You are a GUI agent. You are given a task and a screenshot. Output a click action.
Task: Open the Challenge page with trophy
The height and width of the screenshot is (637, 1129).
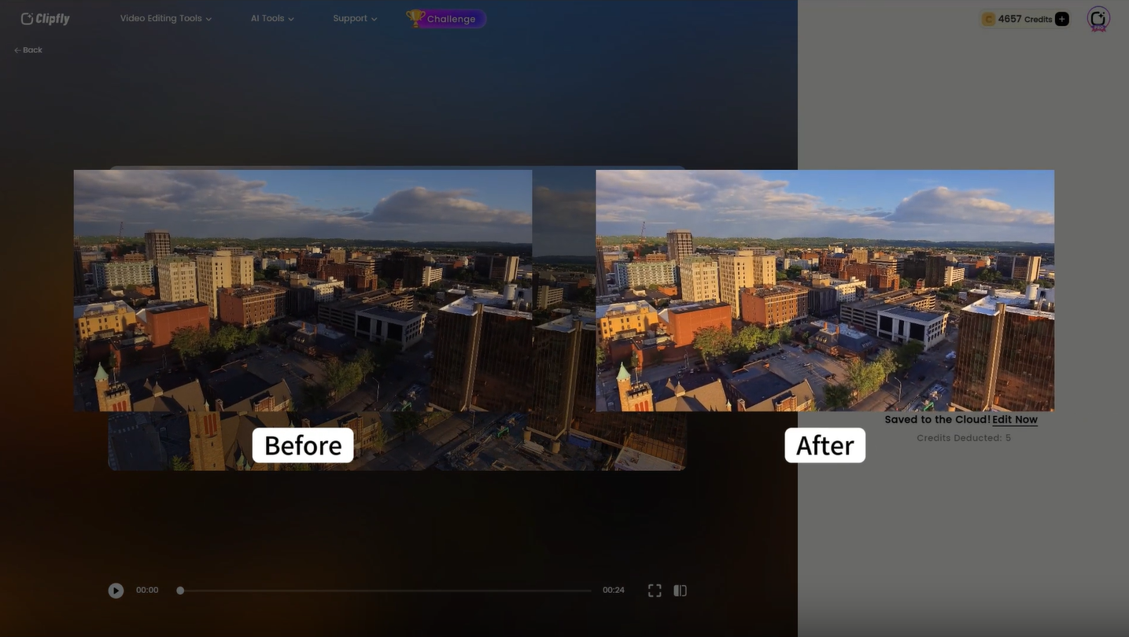(x=446, y=19)
